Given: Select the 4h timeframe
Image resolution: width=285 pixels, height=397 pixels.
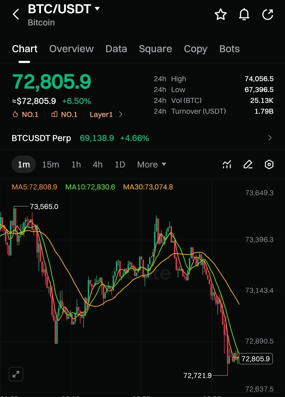Looking at the screenshot, I should (x=97, y=165).
